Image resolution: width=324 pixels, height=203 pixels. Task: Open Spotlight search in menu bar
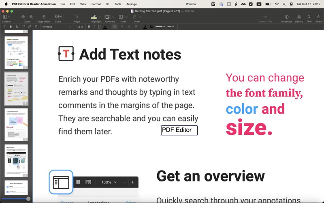coord(284,4)
